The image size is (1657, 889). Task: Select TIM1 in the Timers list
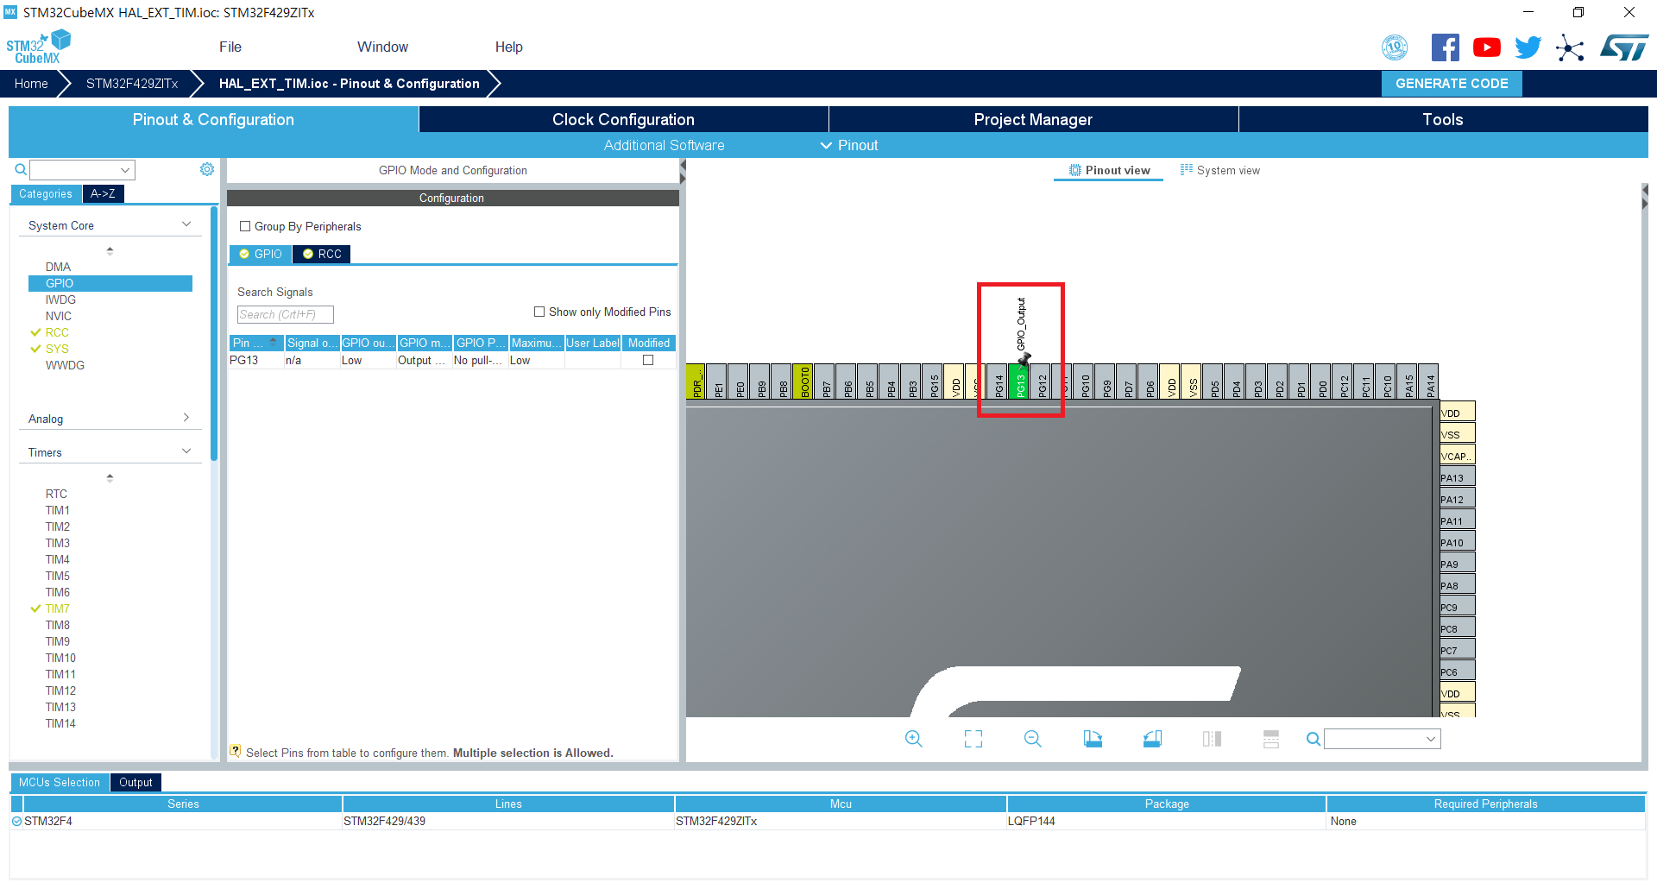[57, 510]
